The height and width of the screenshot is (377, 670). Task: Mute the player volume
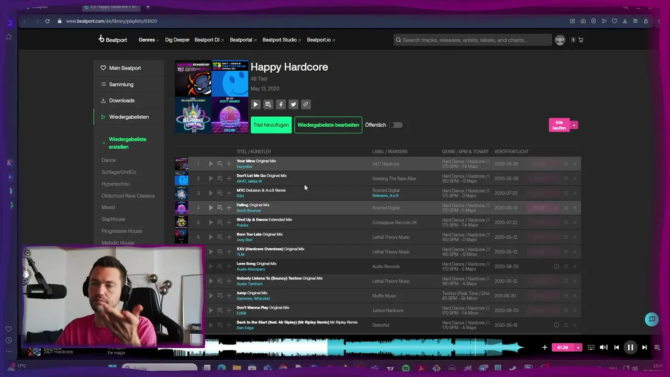pos(604,347)
